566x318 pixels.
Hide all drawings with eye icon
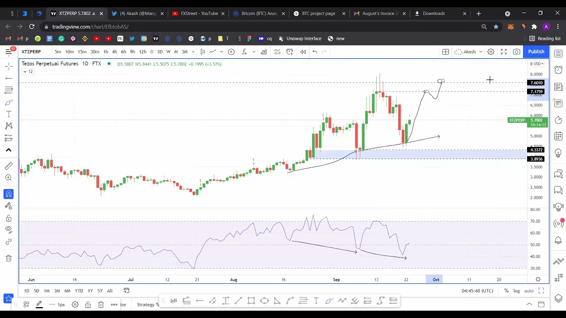[8, 230]
